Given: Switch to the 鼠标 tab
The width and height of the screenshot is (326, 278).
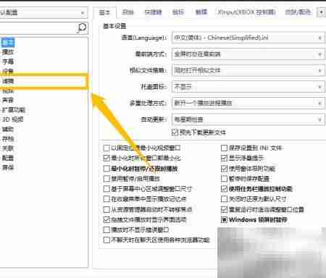Looking at the screenshot, I should (178, 12).
